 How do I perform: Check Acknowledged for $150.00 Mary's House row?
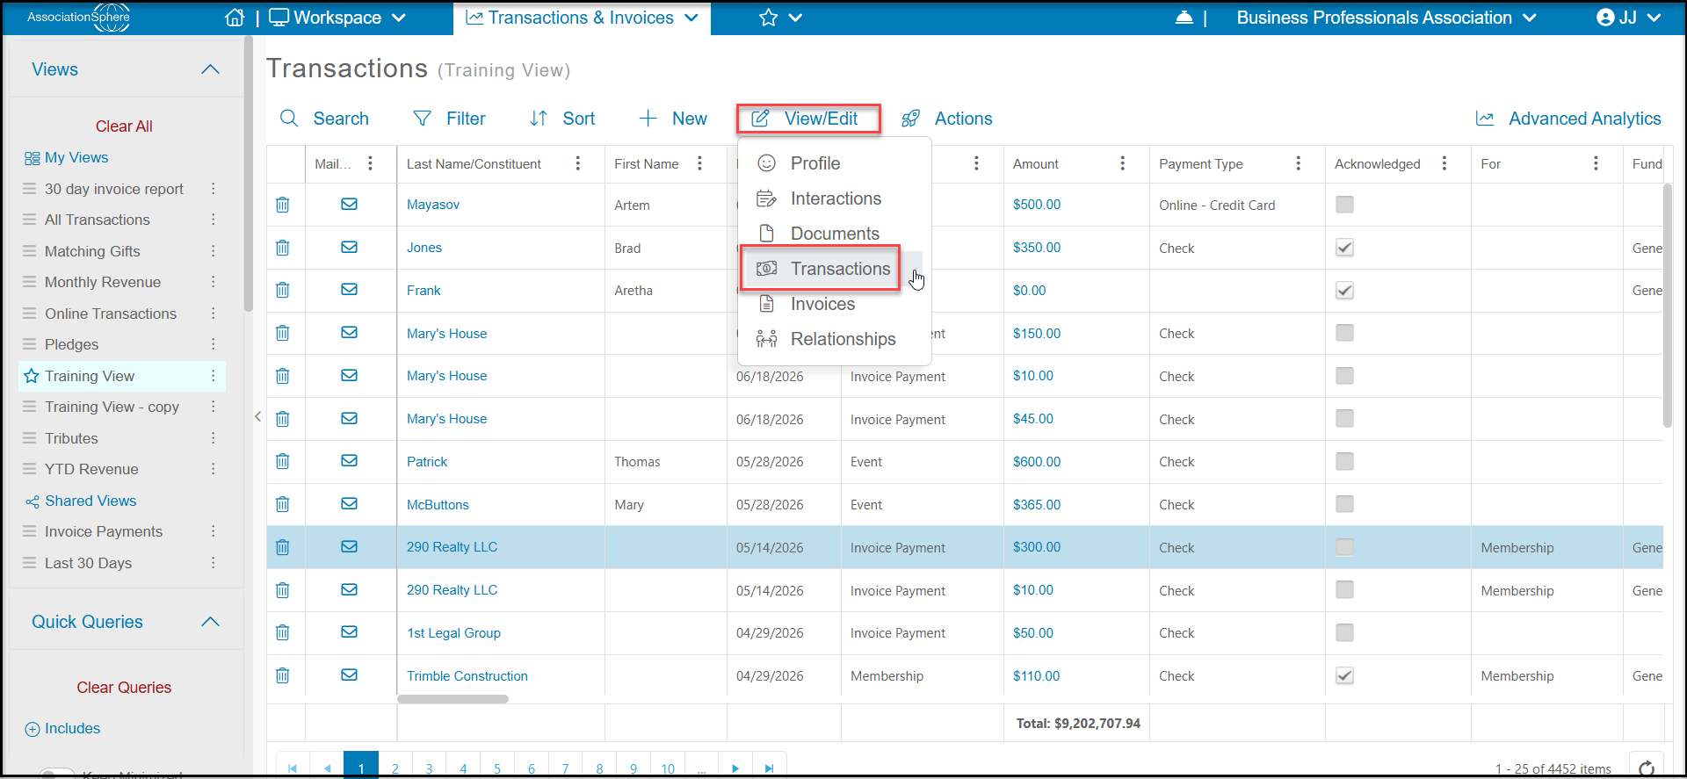click(x=1344, y=333)
